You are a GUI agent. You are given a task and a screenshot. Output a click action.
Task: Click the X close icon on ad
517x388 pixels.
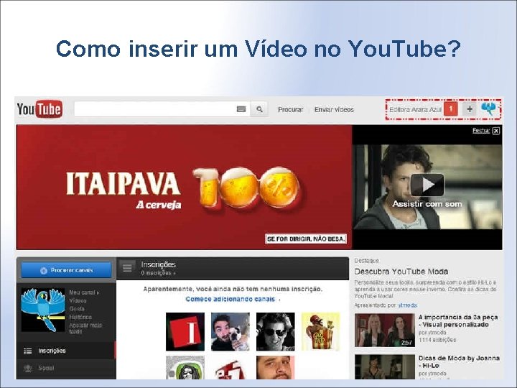click(496, 131)
